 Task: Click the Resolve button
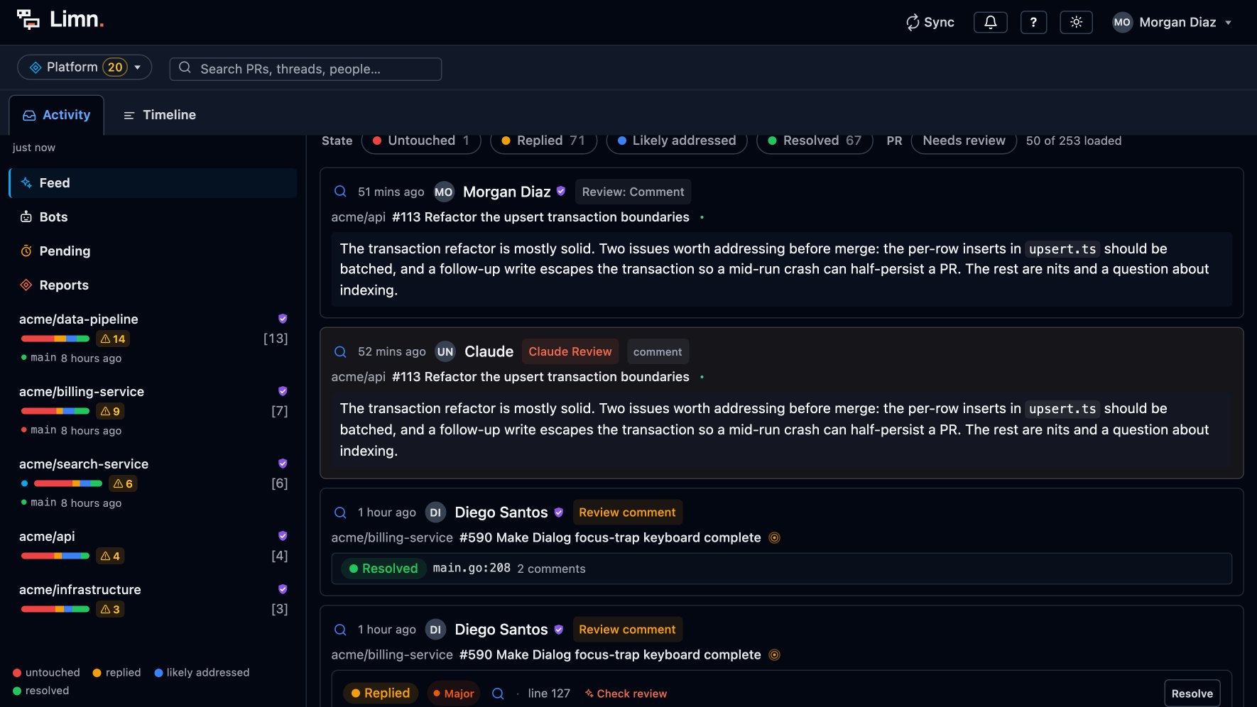(x=1192, y=694)
